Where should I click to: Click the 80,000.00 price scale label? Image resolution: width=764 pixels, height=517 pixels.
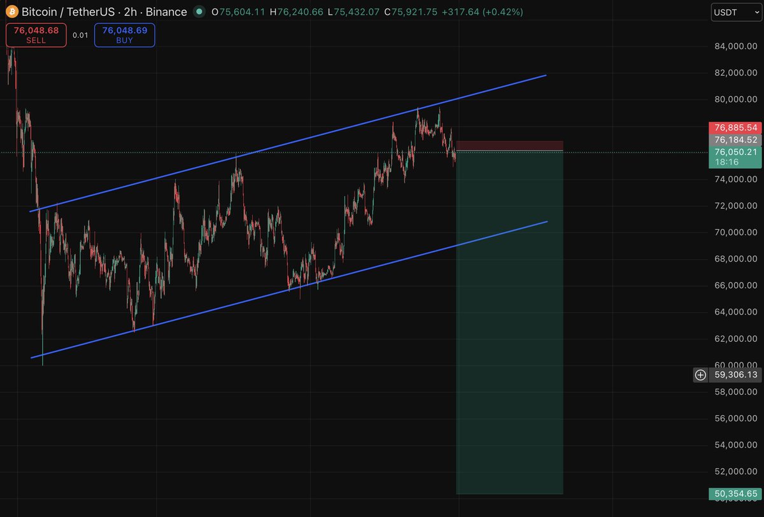[x=735, y=99]
